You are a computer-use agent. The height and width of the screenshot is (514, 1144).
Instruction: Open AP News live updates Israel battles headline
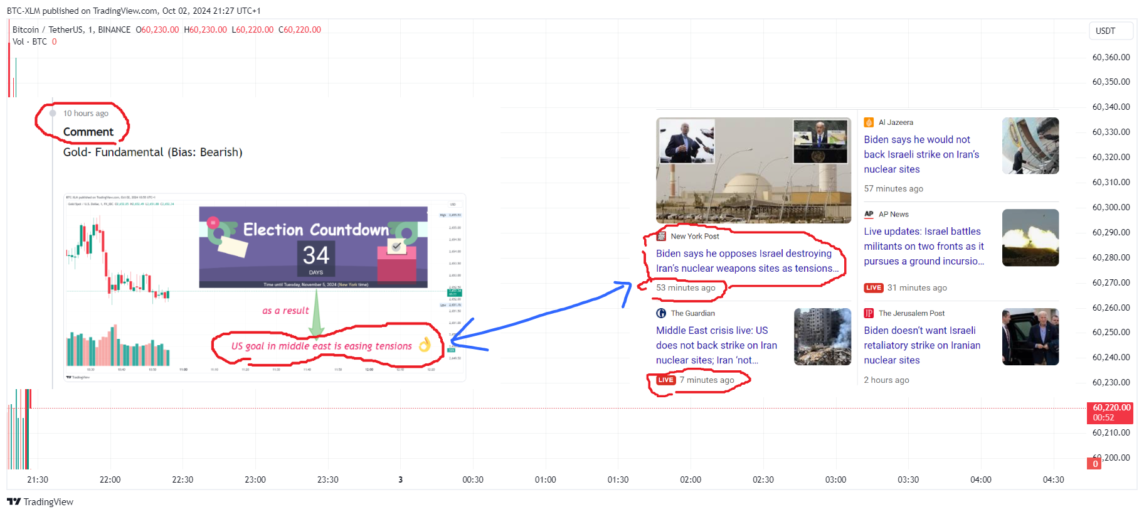coord(924,246)
